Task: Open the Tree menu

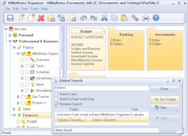Action: coord(25,9)
